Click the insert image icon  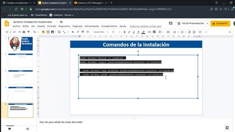[x=52, y=32]
